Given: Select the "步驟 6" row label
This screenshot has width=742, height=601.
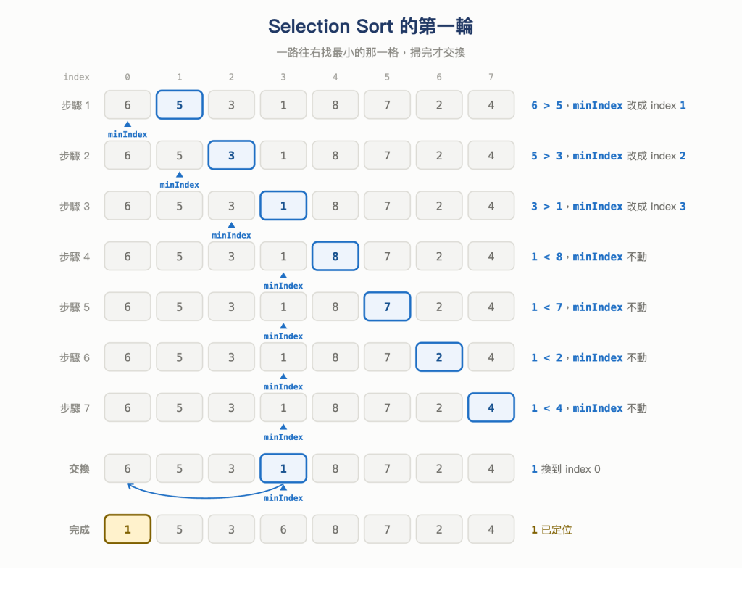Looking at the screenshot, I should [x=75, y=357].
